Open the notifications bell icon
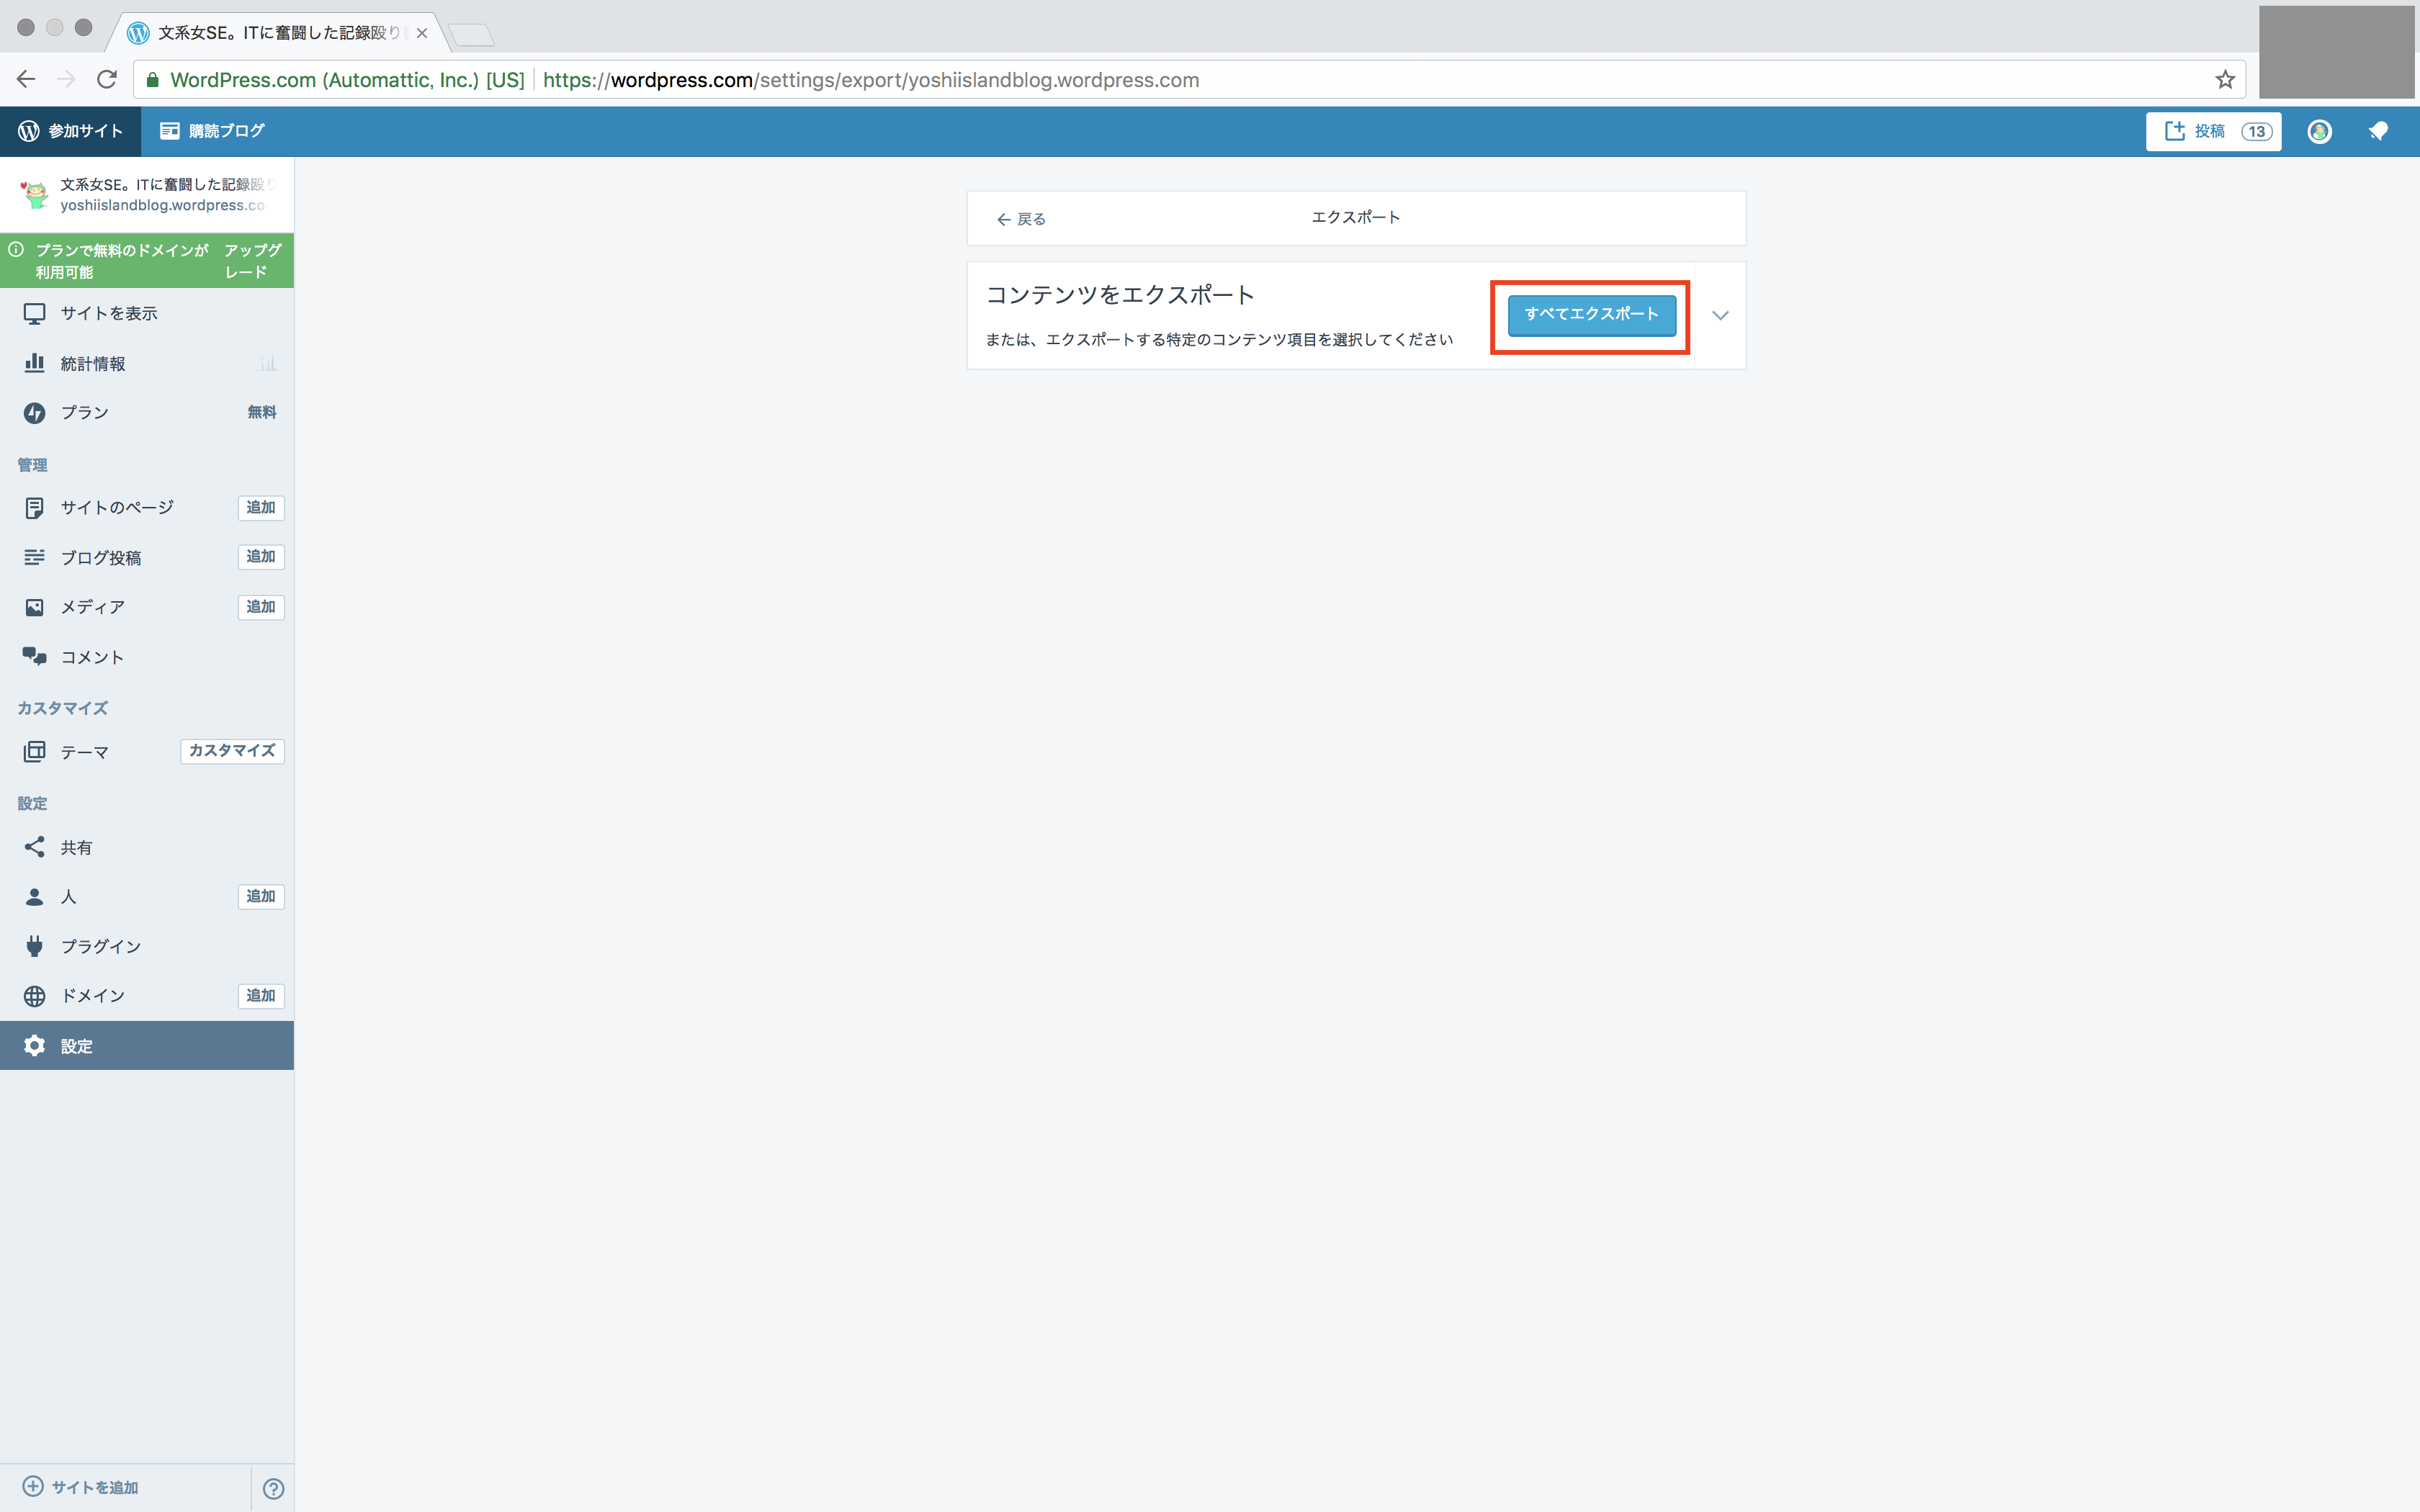The width and height of the screenshot is (2420, 1512). [2378, 131]
